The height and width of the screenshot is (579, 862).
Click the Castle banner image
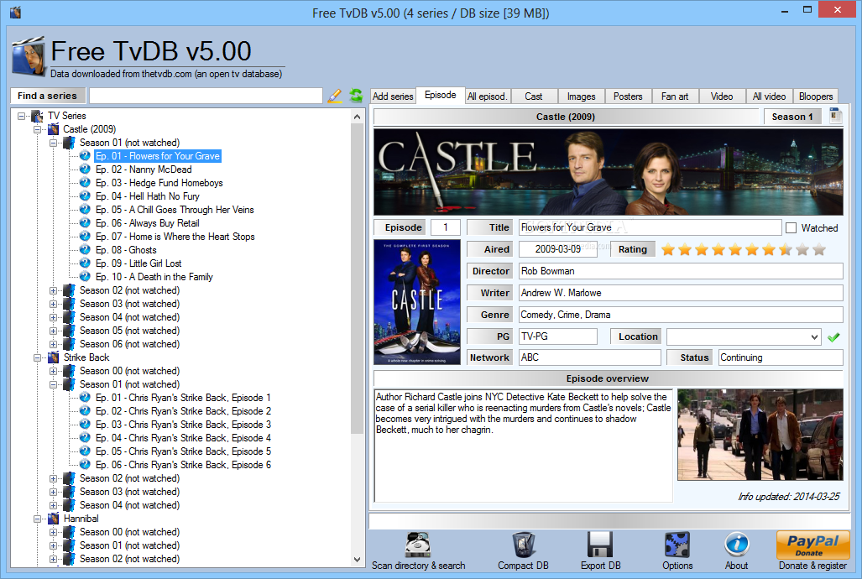[608, 171]
